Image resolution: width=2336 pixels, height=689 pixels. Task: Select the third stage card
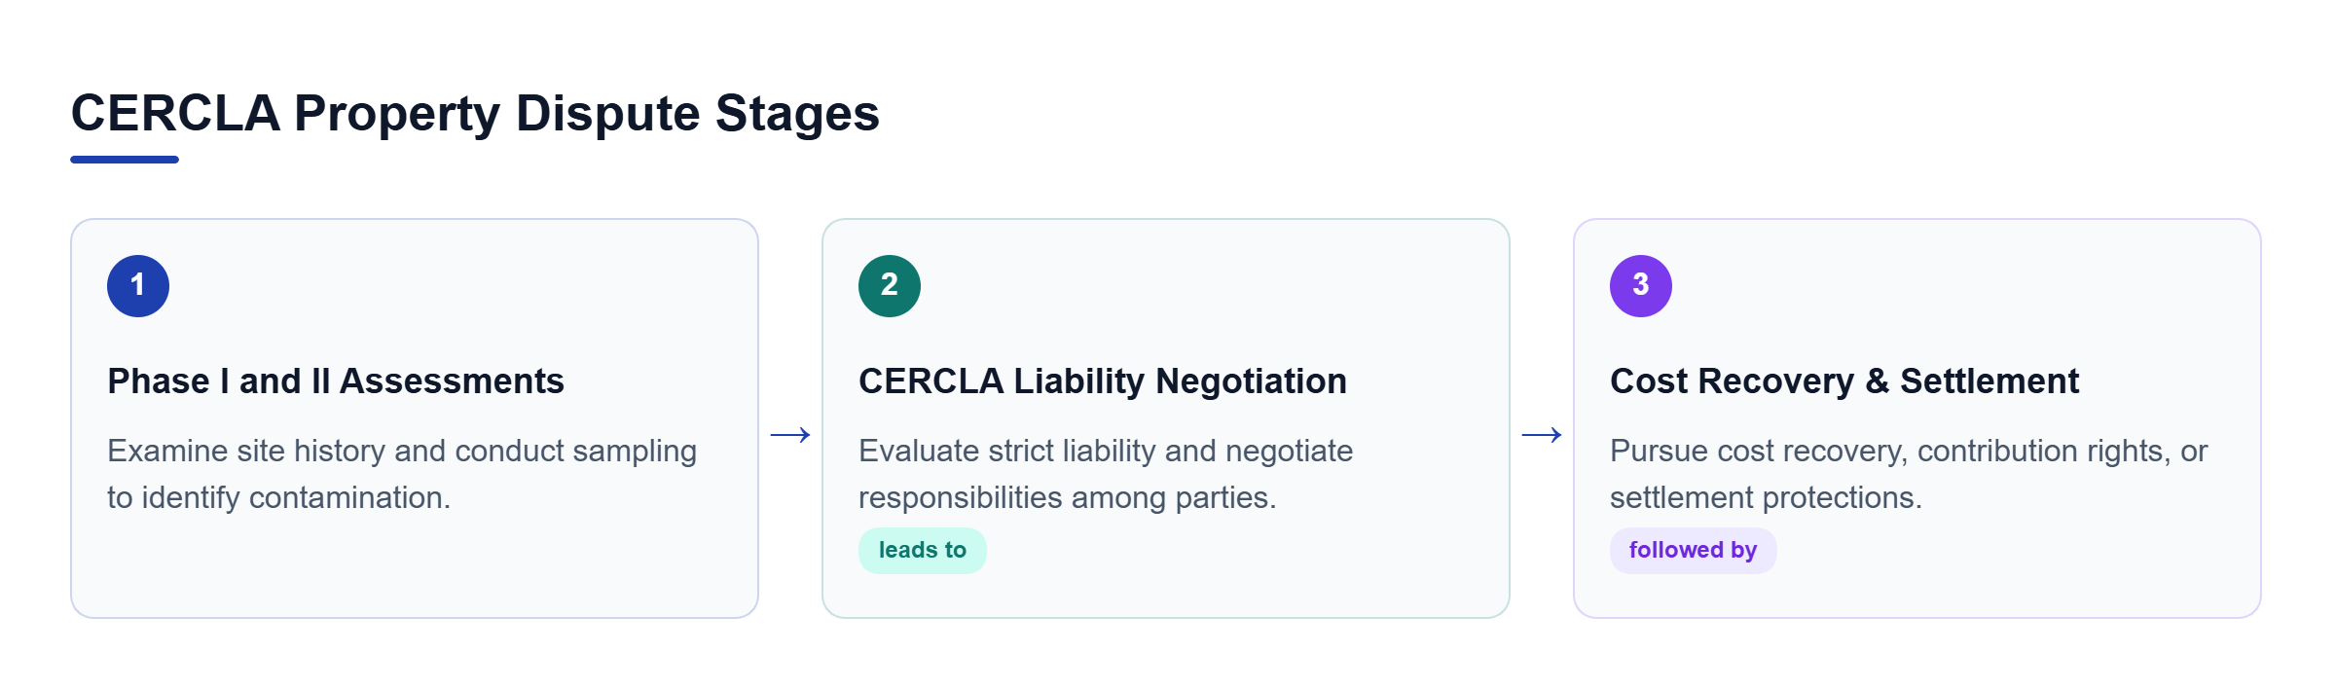tap(1917, 418)
